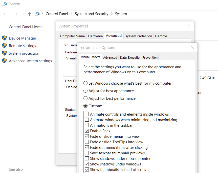Click Control Panel in address breadcrumb

click(57, 14)
